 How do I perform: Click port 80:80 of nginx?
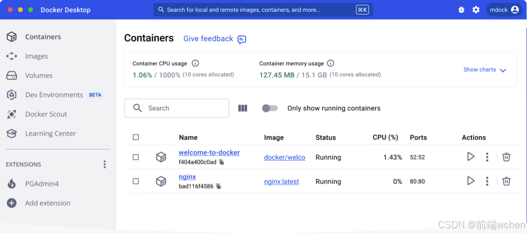coord(417,181)
